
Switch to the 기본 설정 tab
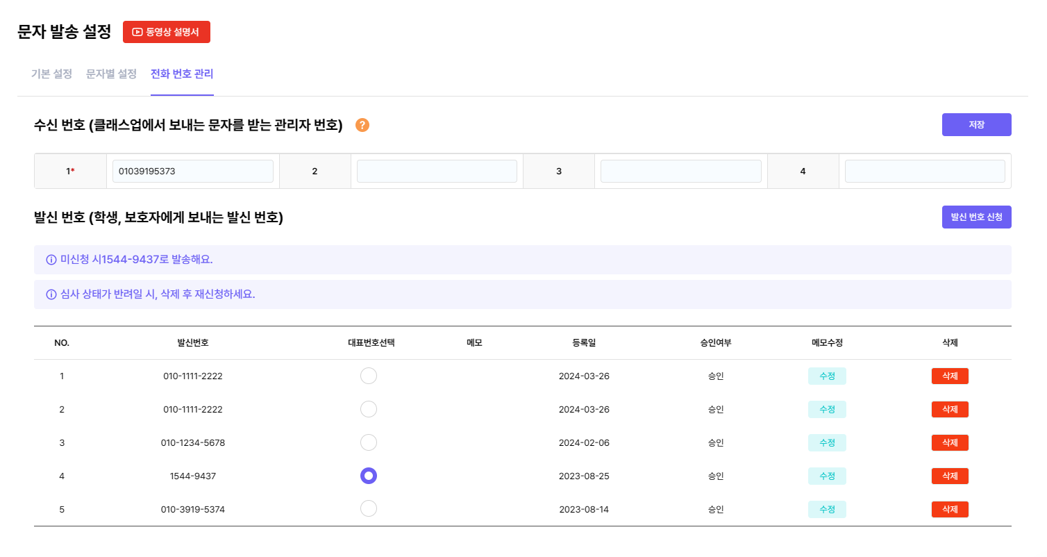point(51,74)
